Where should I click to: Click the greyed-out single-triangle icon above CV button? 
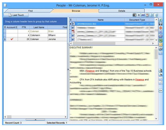click(x=161, y=79)
